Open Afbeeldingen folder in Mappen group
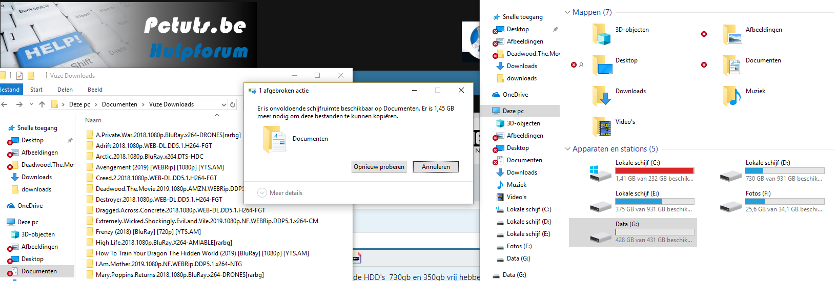The image size is (837, 281). 752,35
